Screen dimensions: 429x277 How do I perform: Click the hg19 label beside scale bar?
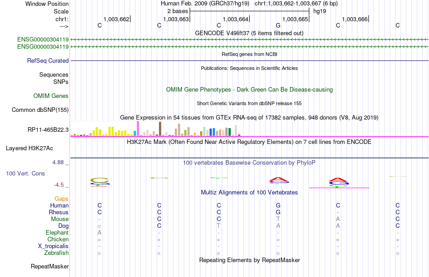tap(320, 11)
